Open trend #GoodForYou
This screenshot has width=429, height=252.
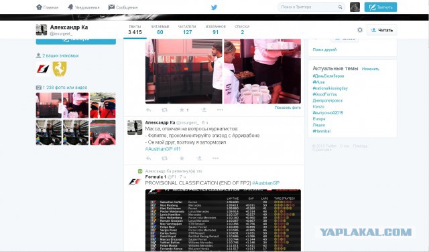coord(325,94)
